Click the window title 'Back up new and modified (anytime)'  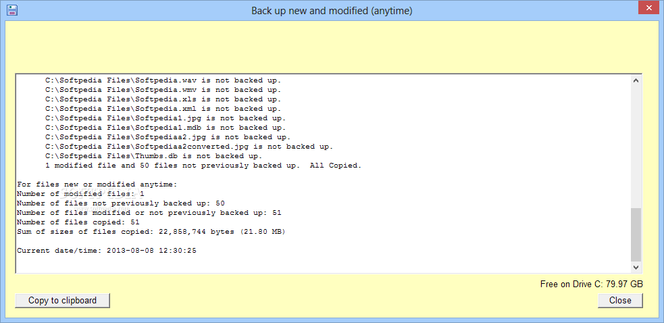[x=332, y=11]
